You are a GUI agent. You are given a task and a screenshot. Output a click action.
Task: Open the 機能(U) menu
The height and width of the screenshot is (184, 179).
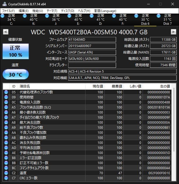tap(38, 11)
